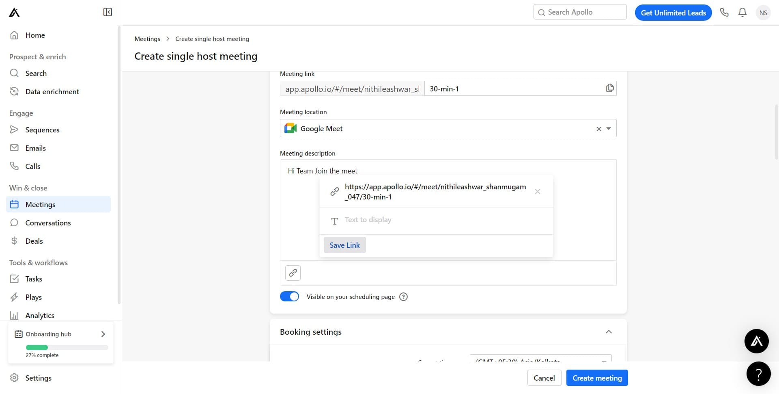Image resolution: width=779 pixels, height=394 pixels.
Task: Open the Meeting location dropdown
Action: (608, 128)
